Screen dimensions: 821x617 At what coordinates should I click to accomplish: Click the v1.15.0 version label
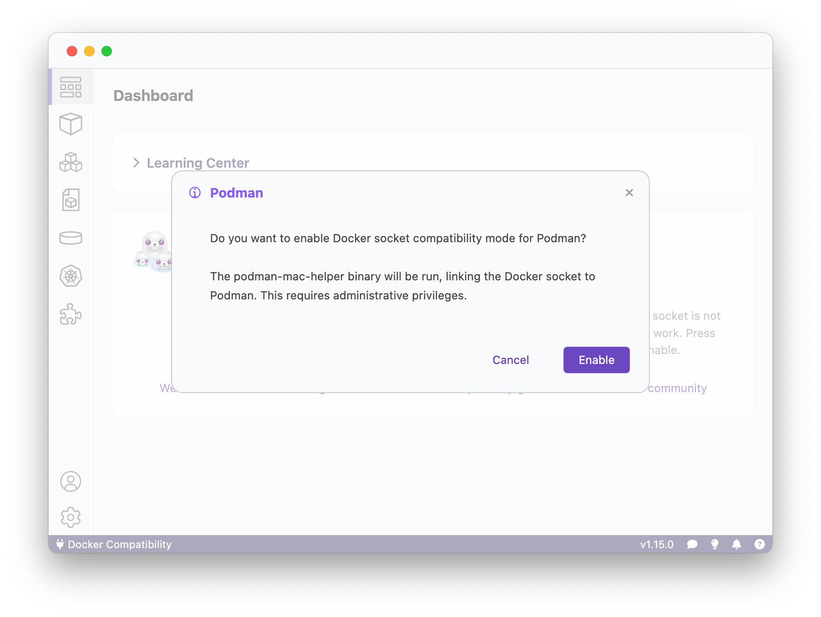(x=657, y=544)
